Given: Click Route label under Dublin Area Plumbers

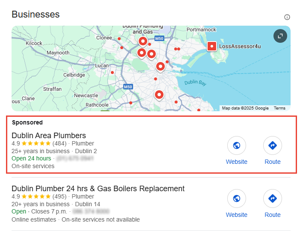Looking at the screenshot, I should click(x=273, y=162).
